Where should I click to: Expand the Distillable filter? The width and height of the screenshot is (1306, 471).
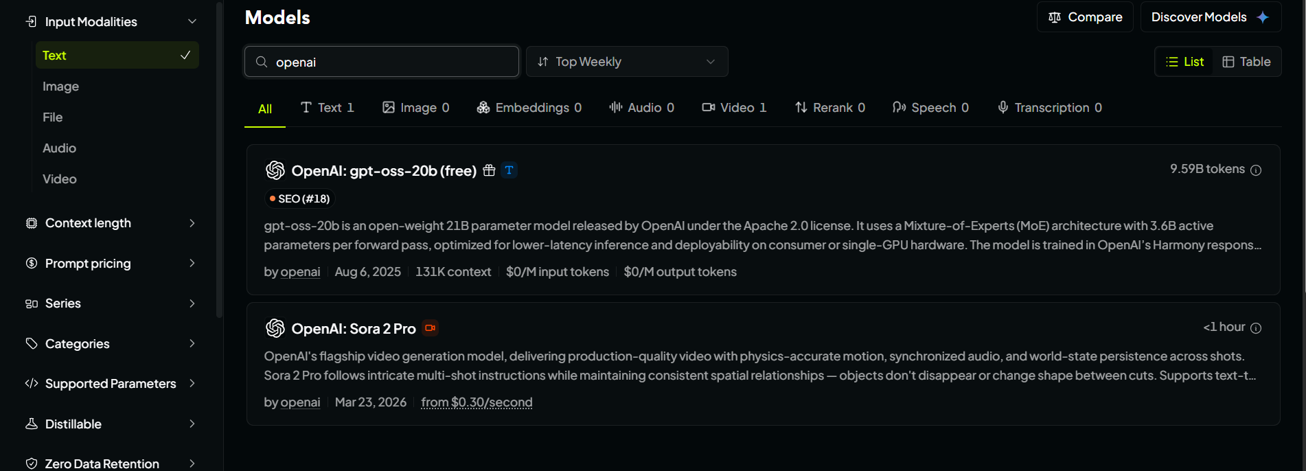(111, 424)
